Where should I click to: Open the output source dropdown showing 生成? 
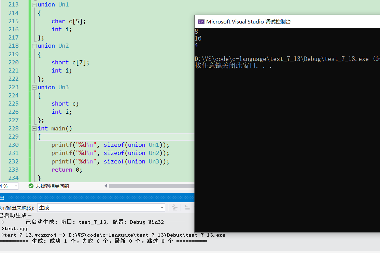(x=101, y=208)
